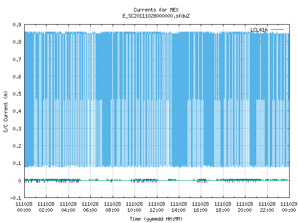
Task: Click the 0.5 y-axis tick label
Action: click(17, 94)
